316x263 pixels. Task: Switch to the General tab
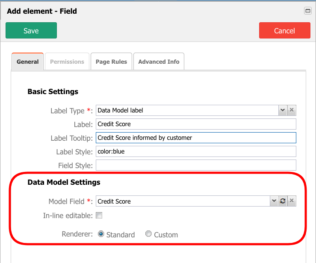point(28,62)
